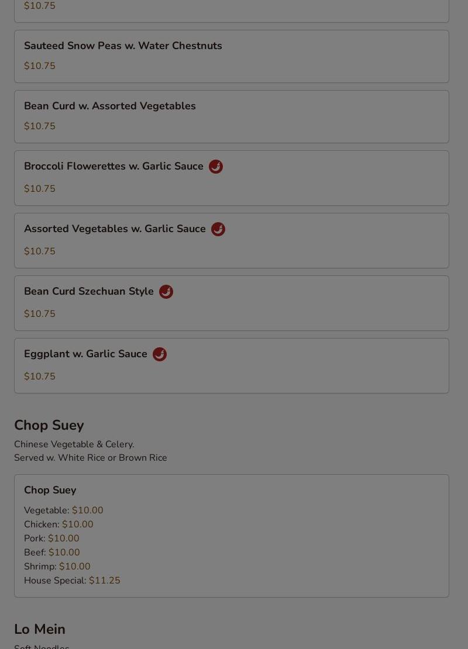Open Assorted Vegetables w. Garlic Sauce title

[115, 229]
